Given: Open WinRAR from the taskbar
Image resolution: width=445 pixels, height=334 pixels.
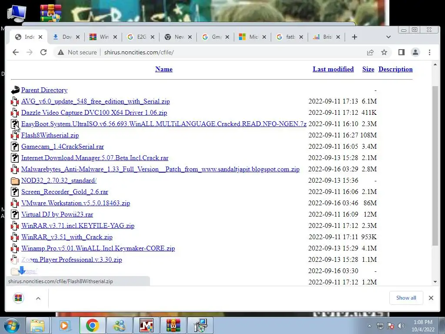Looking at the screenshot, I should click(173, 325).
